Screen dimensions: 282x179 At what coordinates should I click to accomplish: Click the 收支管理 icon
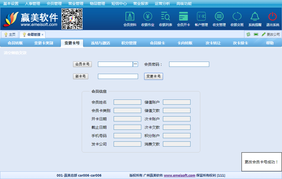[219, 17]
